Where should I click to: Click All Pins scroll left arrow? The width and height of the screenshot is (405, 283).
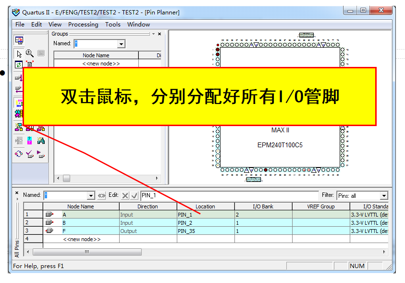pos(28,252)
